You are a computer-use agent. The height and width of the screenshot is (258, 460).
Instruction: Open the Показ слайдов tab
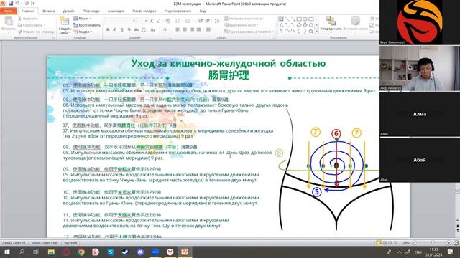click(x=144, y=11)
